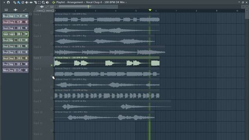Show patterns in the picker panel
Image resolution: width=249 pixels, height=140 pixels.
(x=6, y=10)
